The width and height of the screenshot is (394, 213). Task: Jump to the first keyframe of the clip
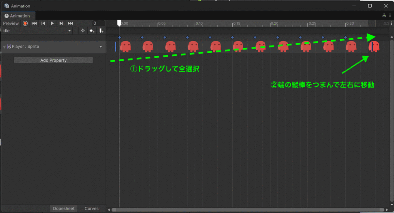34,23
